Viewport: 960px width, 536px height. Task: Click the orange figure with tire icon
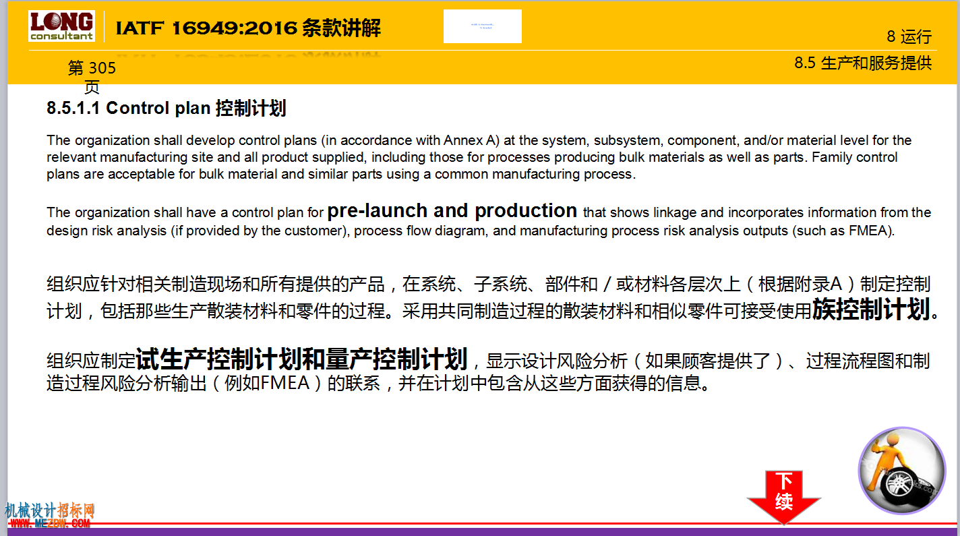point(902,471)
